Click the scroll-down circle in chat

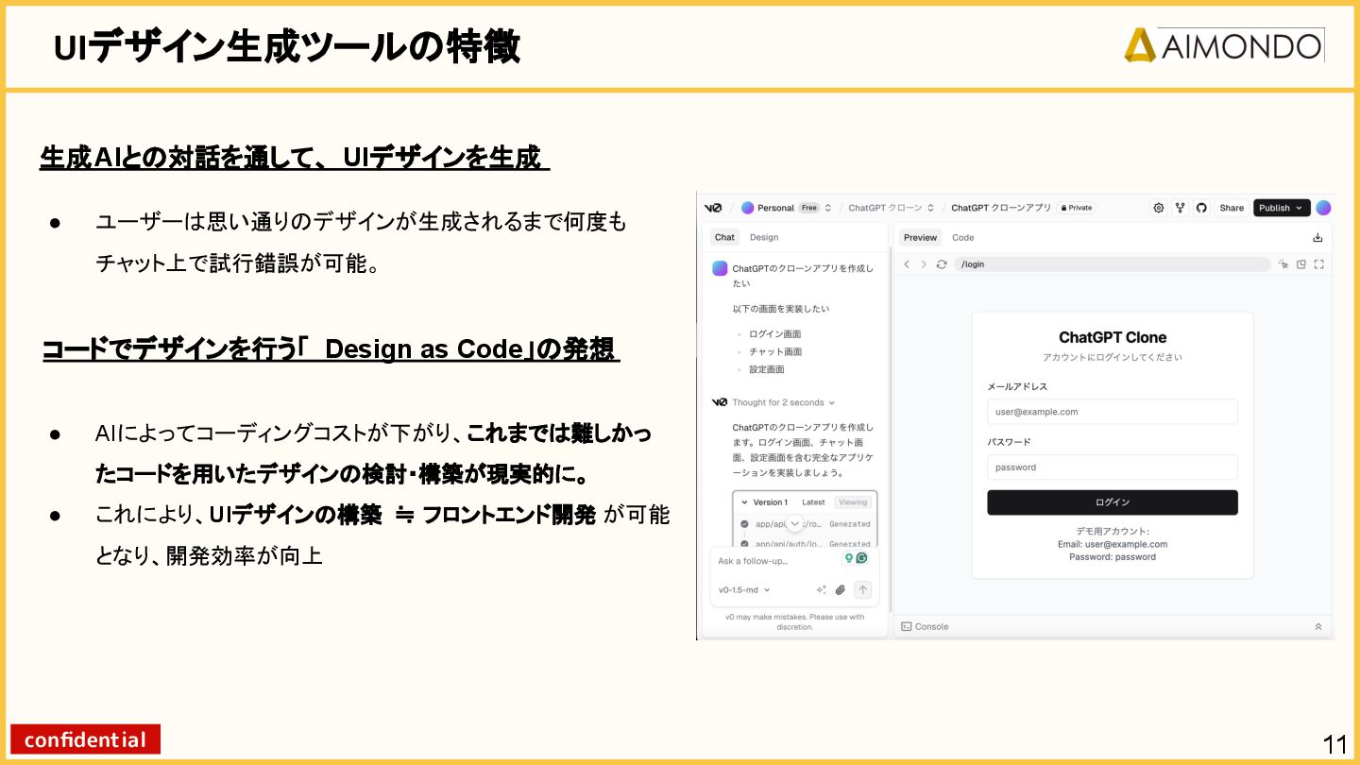(795, 523)
